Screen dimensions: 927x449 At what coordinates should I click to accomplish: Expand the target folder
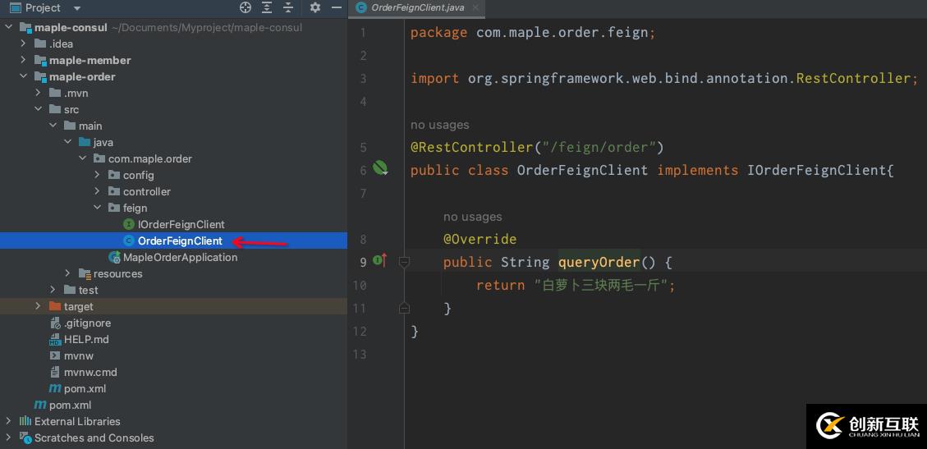pos(39,306)
